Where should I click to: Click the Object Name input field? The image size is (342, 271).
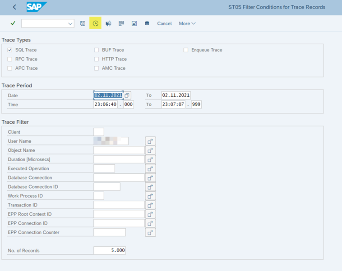click(x=119, y=150)
